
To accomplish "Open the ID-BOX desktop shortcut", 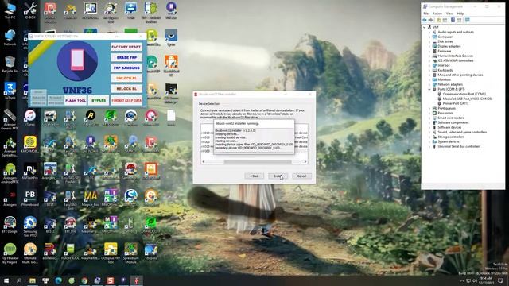I will (x=30, y=10).
